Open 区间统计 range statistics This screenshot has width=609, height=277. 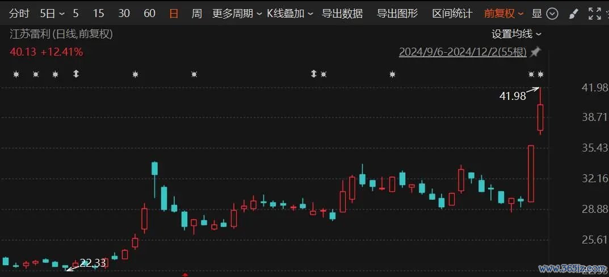pyautogui.click(x=452, y=14)
